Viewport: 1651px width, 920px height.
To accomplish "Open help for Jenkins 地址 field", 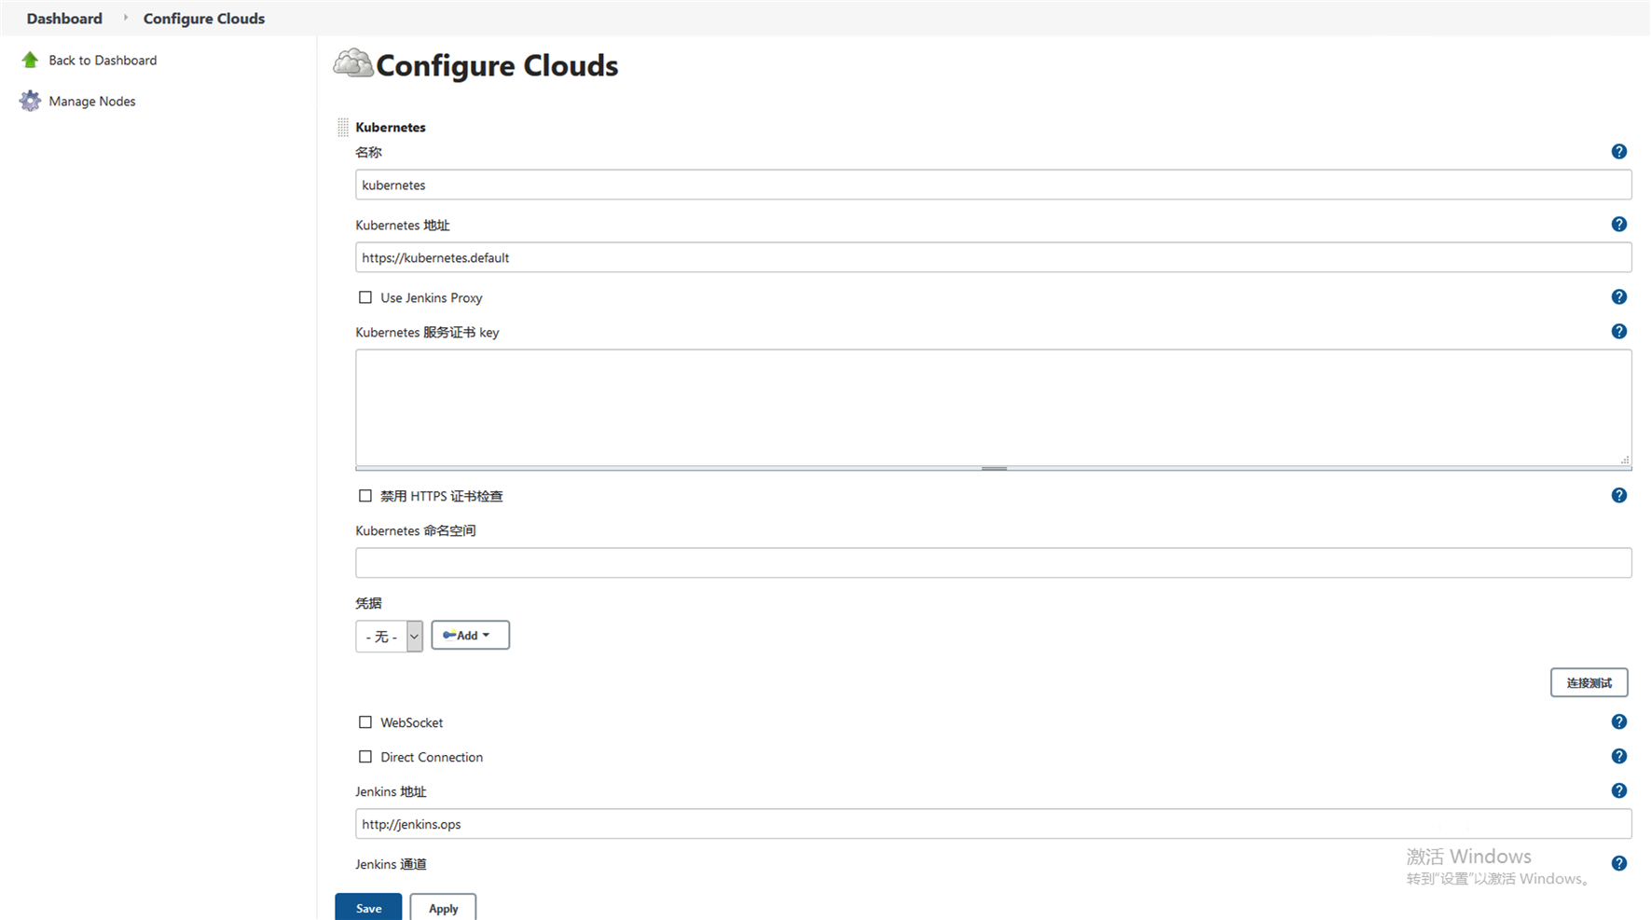I will [x=1618, y=791].
